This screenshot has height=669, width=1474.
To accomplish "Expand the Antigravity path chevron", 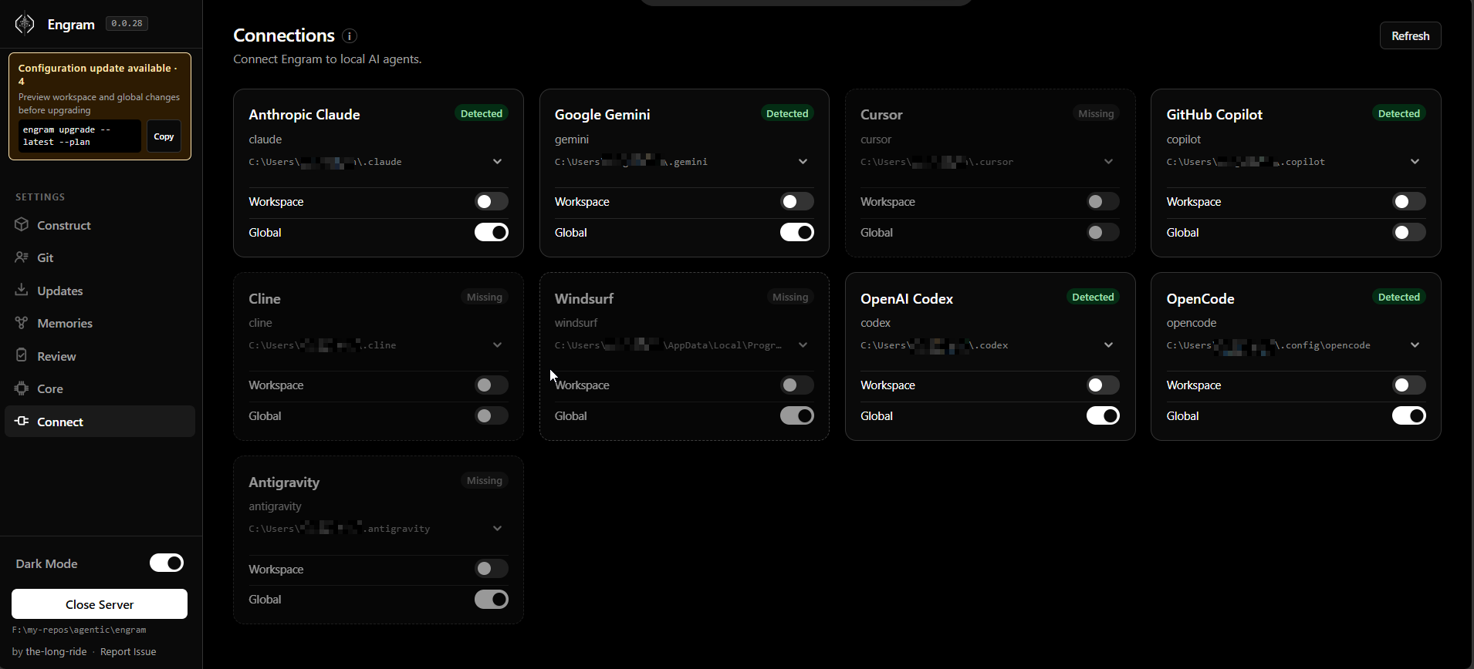I will coord(497,529).
